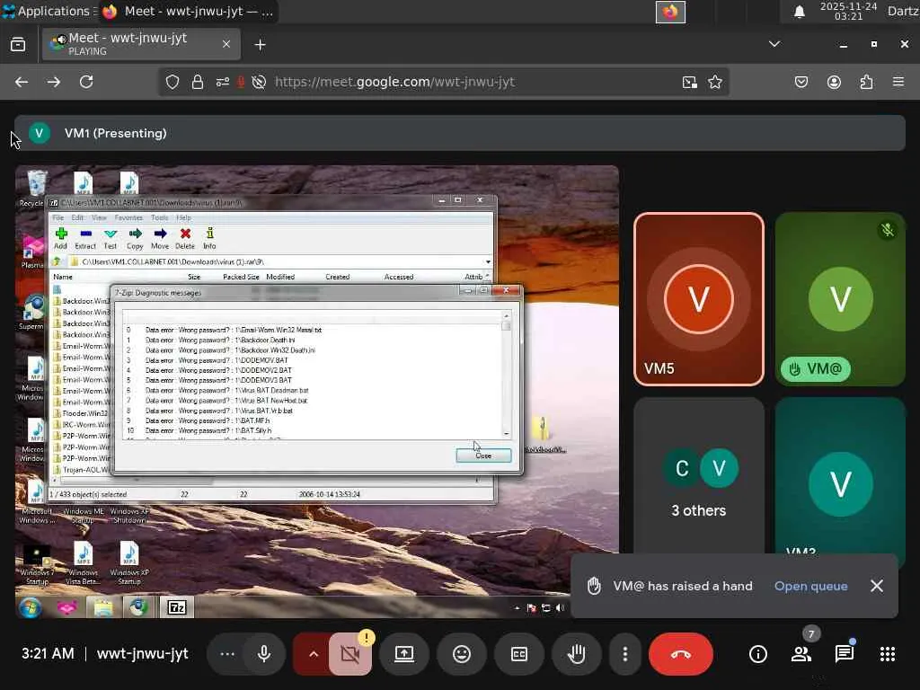Image resolution: width=920 pixels, height=690 pixels.
Task: Start presenting your screen
Action: [403, 654]
